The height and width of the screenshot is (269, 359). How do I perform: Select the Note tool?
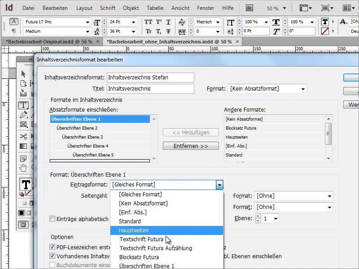pos(23,159)
